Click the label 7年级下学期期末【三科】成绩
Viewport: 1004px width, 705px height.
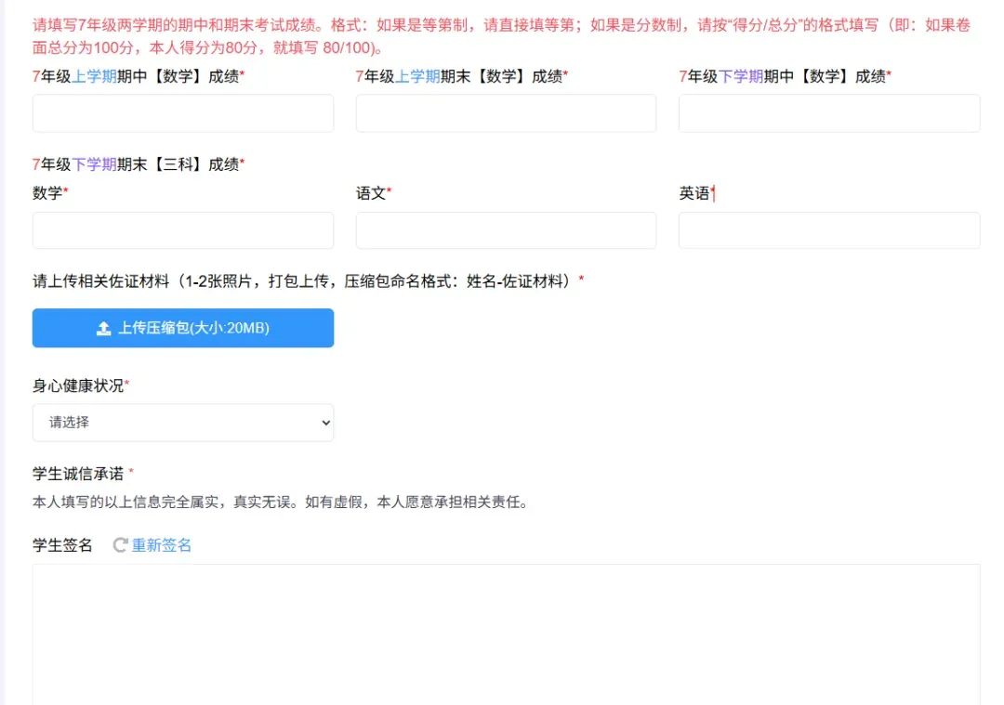(139, 164)
